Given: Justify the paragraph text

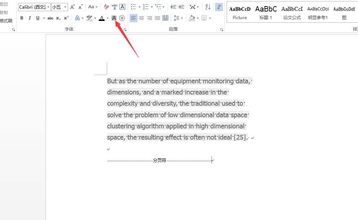Looking at the screenshot, I should click(157, 18).
